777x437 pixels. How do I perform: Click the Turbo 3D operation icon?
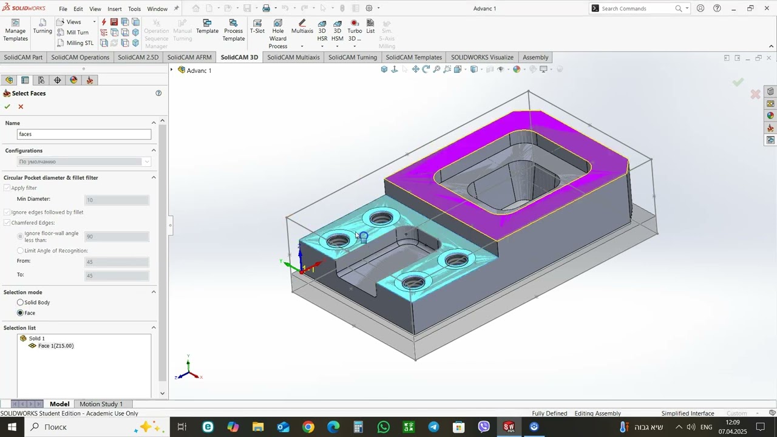click(x=355, y=23)
